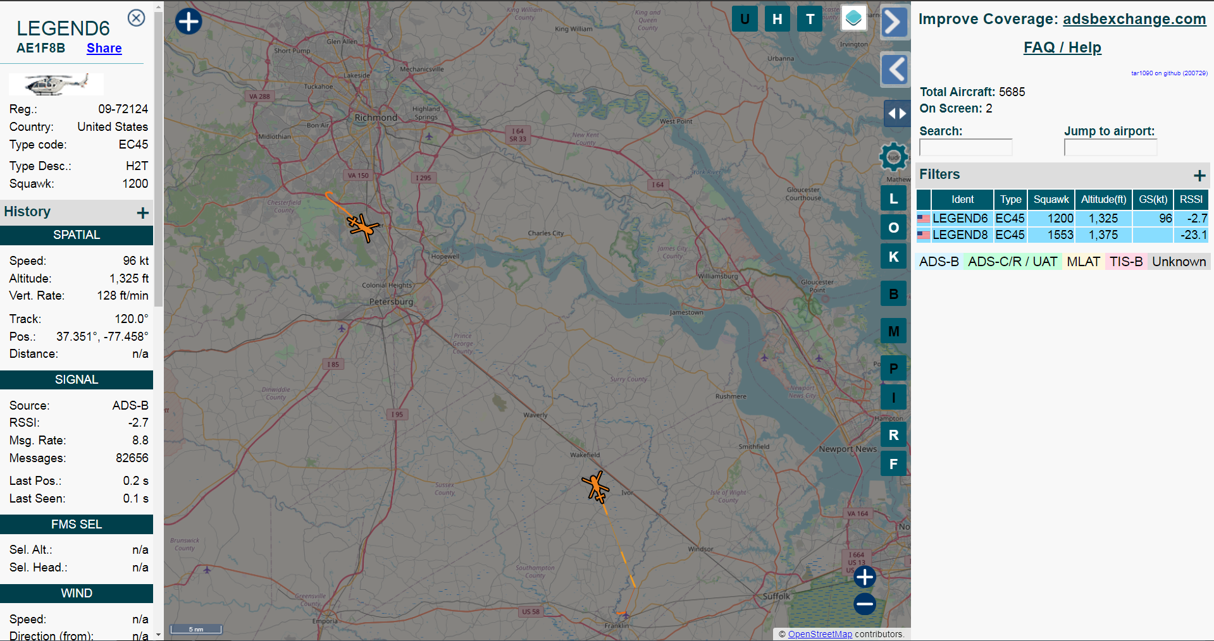The width and height of the screenshot is (1214, 641).
Task: Toggle the U map button
Action: click(x=745, y=19)
